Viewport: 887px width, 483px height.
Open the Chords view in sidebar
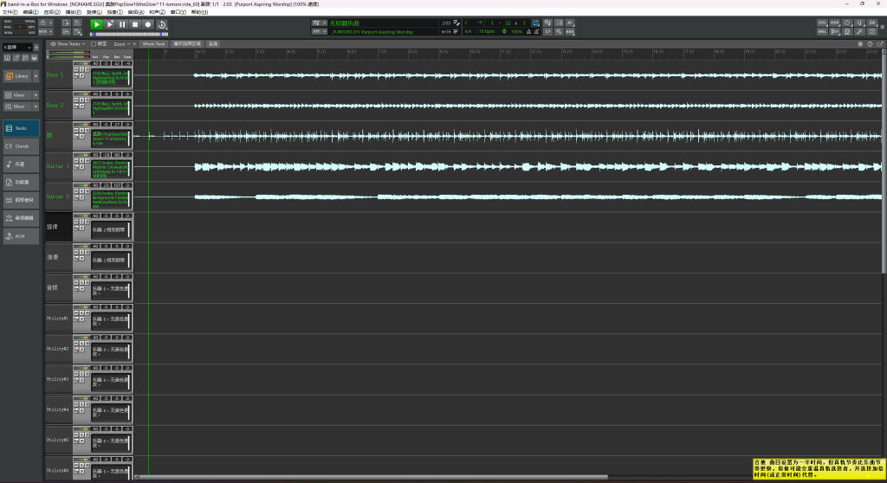21,146
